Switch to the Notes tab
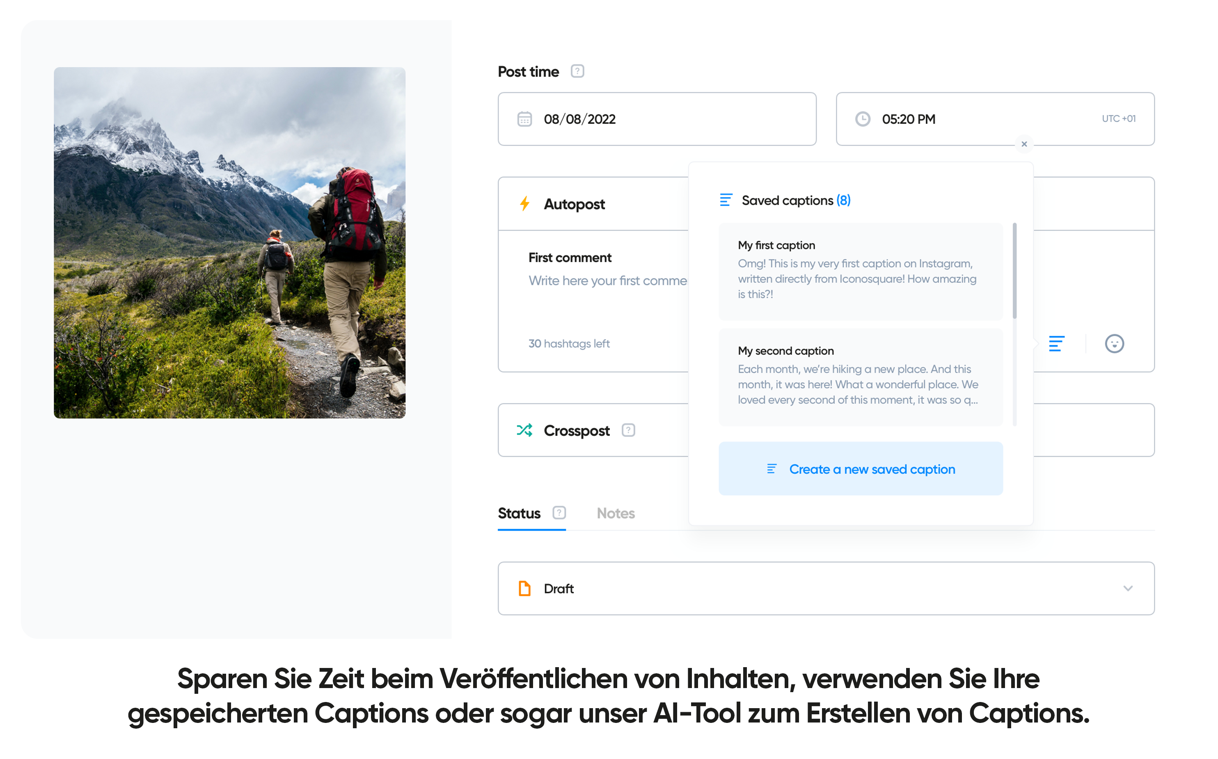This screenshot has height=759, width=1218. (x=615, y=513)
